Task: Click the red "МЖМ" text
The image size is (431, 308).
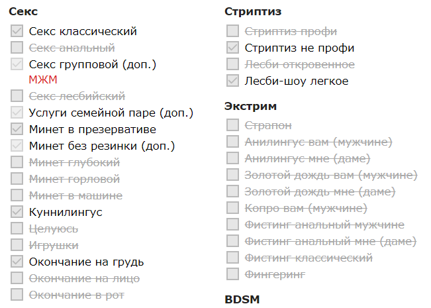Action: (43, 80)
